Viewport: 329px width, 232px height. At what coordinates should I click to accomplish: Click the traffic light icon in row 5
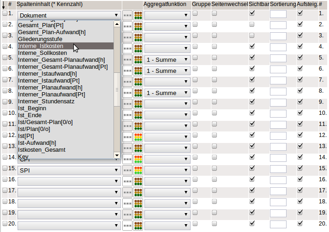coord(138,59)
